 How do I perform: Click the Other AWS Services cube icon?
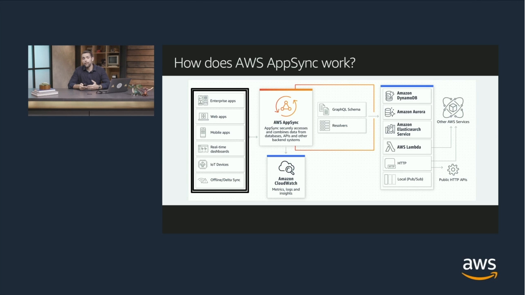(452, 107)
